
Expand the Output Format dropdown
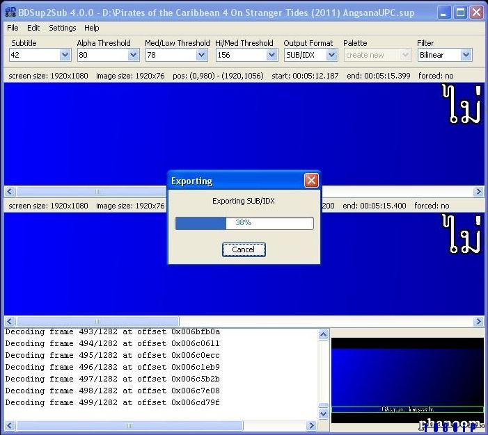click(332, 55)
